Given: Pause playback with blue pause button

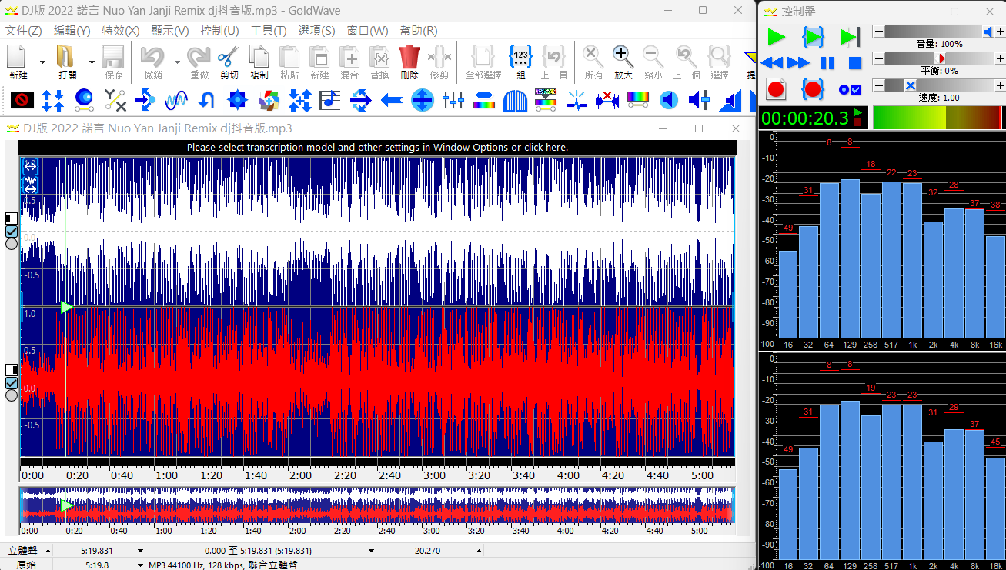Looking at the screenshot, I should point(827,63).
